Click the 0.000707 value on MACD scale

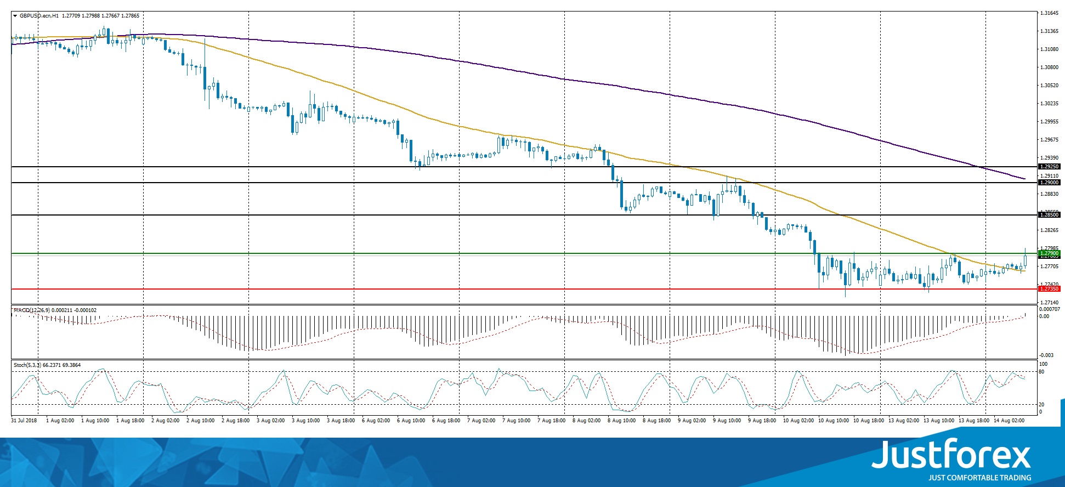1050,309
